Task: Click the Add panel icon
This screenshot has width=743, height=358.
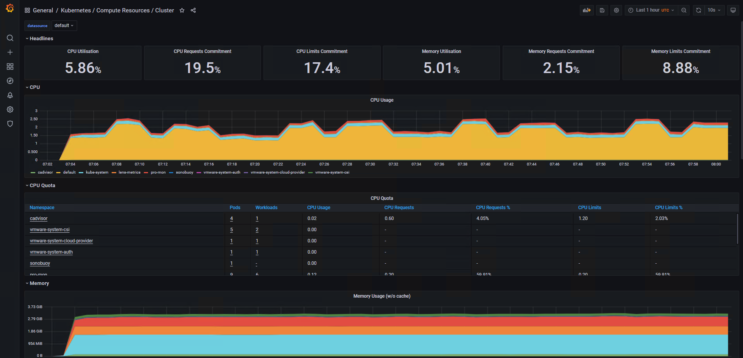Action: point(586,10)
